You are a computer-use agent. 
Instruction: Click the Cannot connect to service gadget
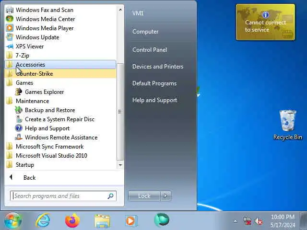pyautogui.click(x=265, y=22)
